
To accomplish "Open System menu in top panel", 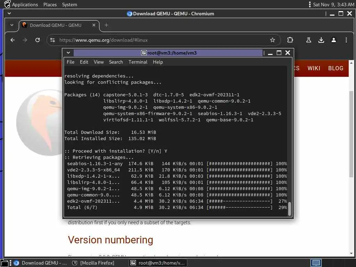I will point(70,5).
